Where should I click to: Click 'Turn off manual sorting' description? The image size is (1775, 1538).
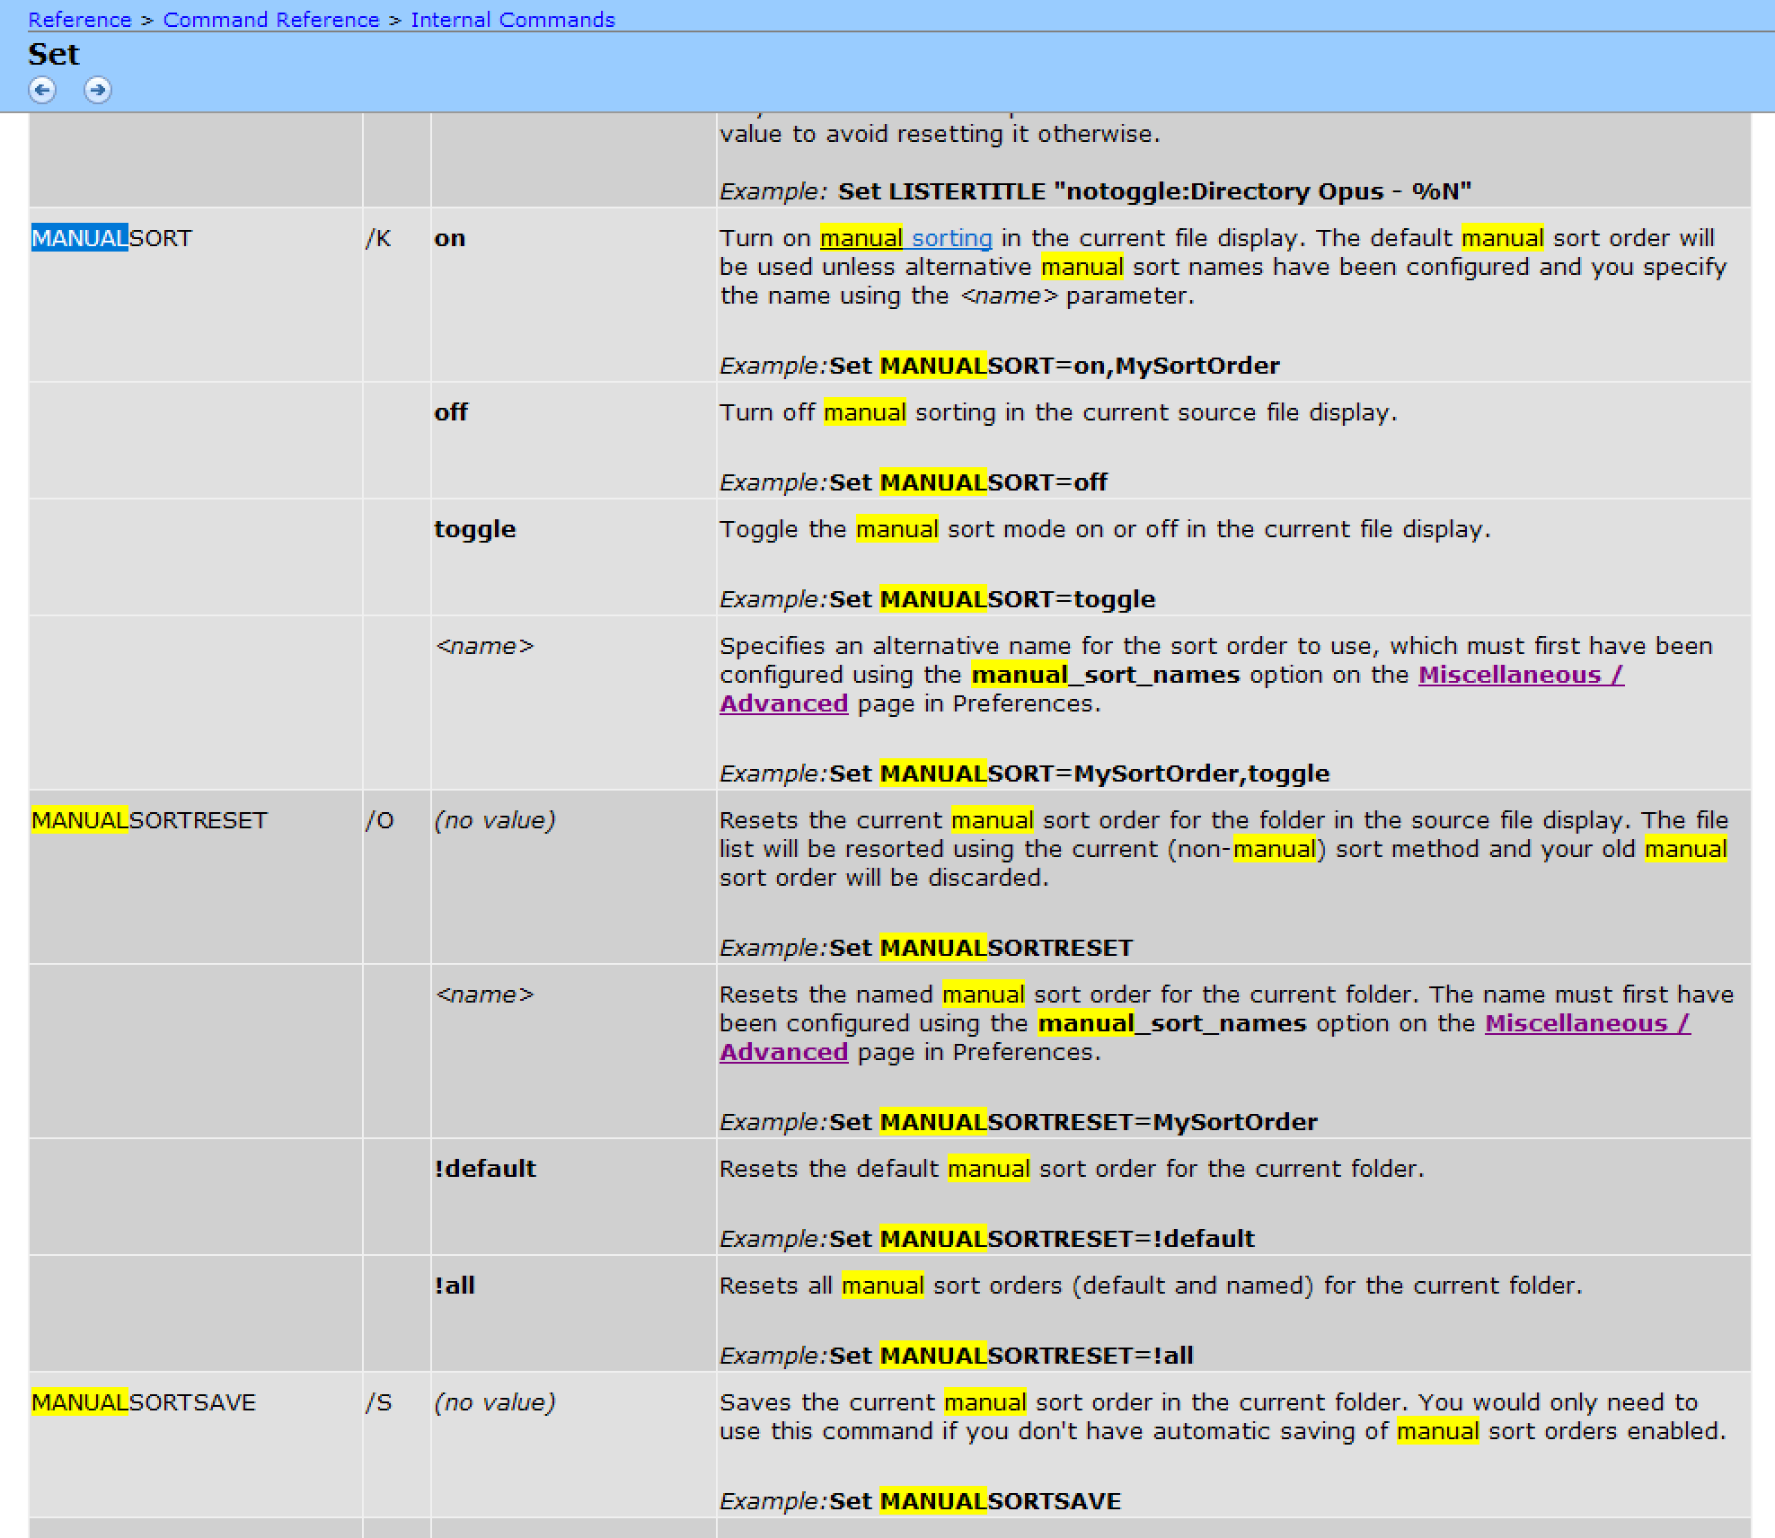click(x=1058, y=412)
